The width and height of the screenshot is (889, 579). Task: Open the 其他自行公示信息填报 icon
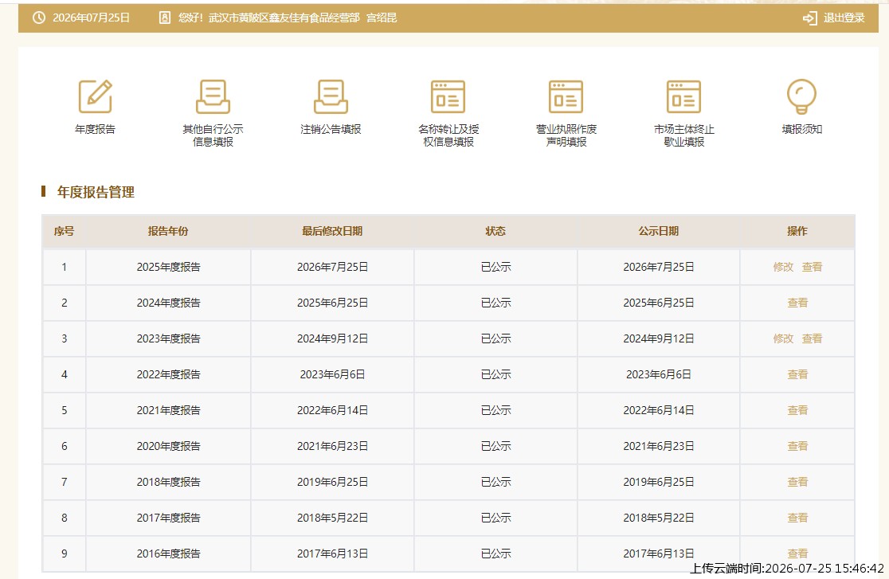click(x=213, y=96)
